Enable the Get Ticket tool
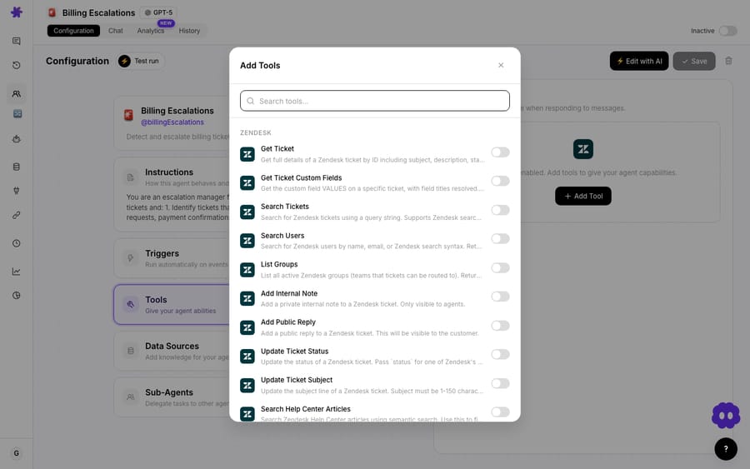 tap(500, 152)
